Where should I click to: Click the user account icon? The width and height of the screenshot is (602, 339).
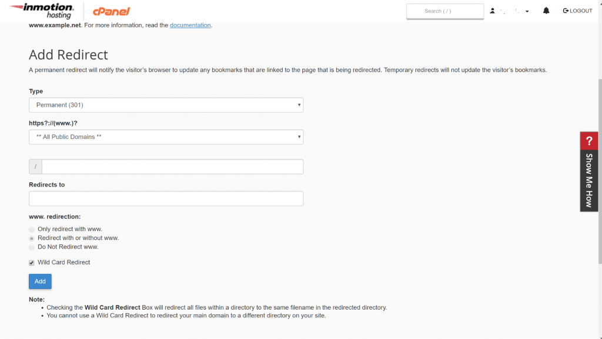click(493, 11)
